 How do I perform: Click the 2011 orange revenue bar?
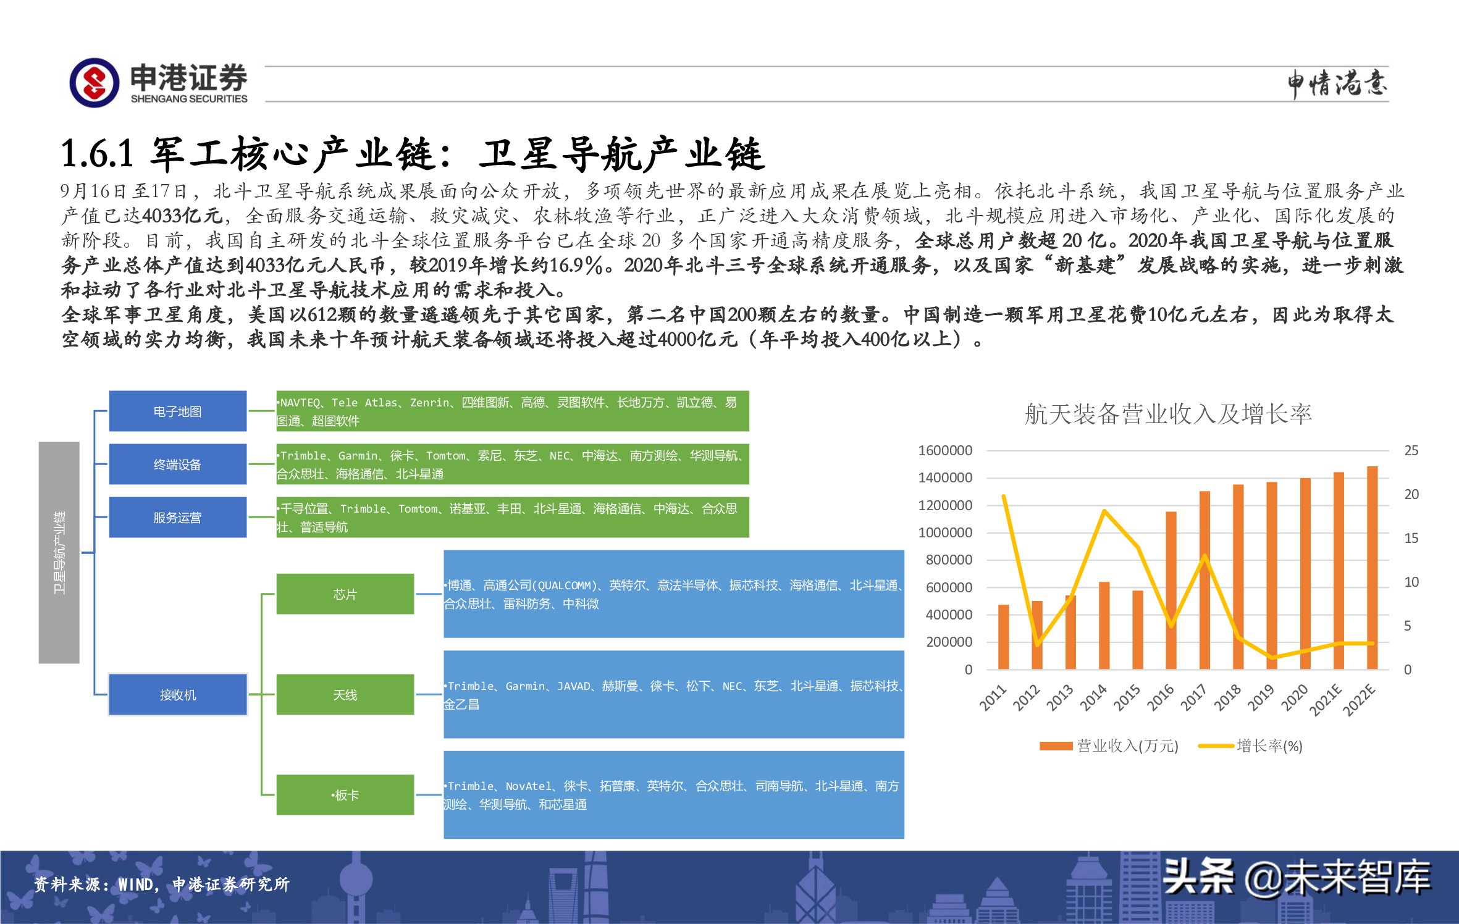tap(1004, 637)
